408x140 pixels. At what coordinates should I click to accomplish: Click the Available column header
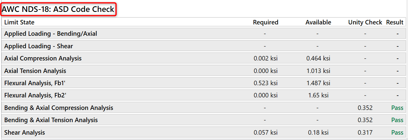click(318, 22)
